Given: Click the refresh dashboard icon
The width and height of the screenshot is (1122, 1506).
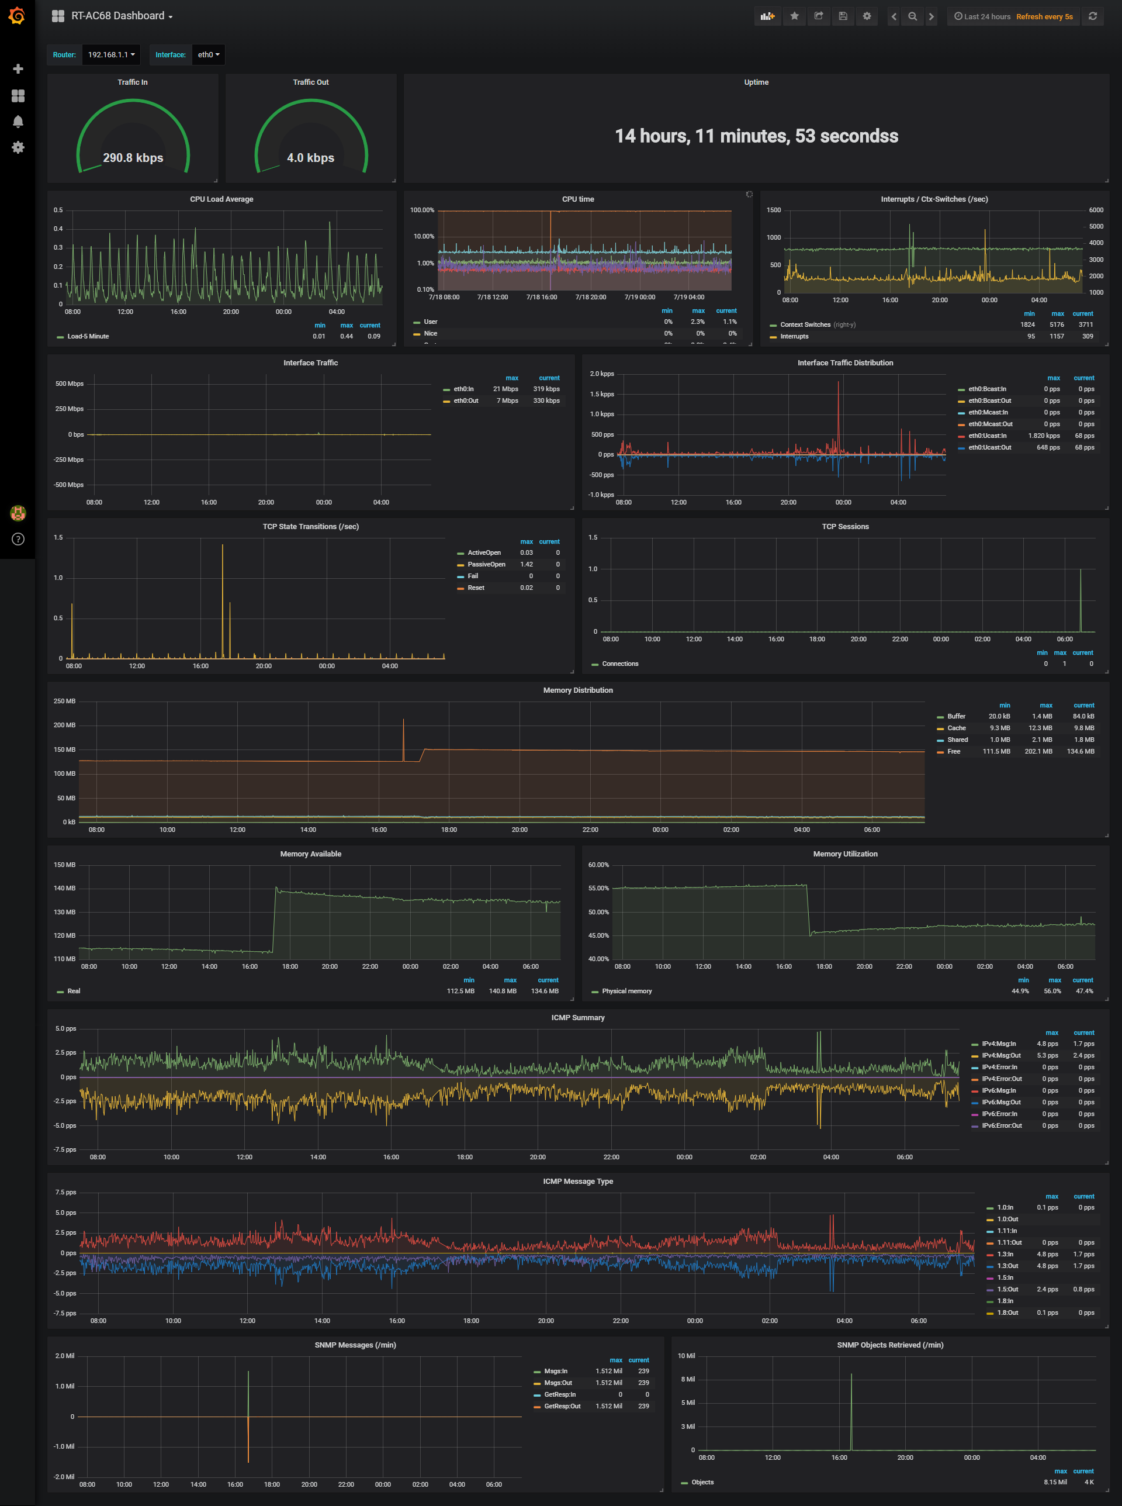Looking at the screenshot, I should click(1093, 16).
